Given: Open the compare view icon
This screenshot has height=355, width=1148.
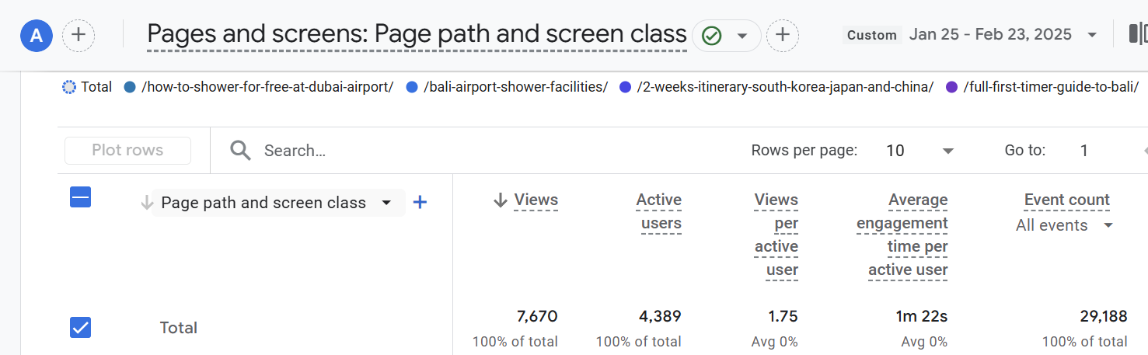Looking at the screenshot, I should (1138, 34).
